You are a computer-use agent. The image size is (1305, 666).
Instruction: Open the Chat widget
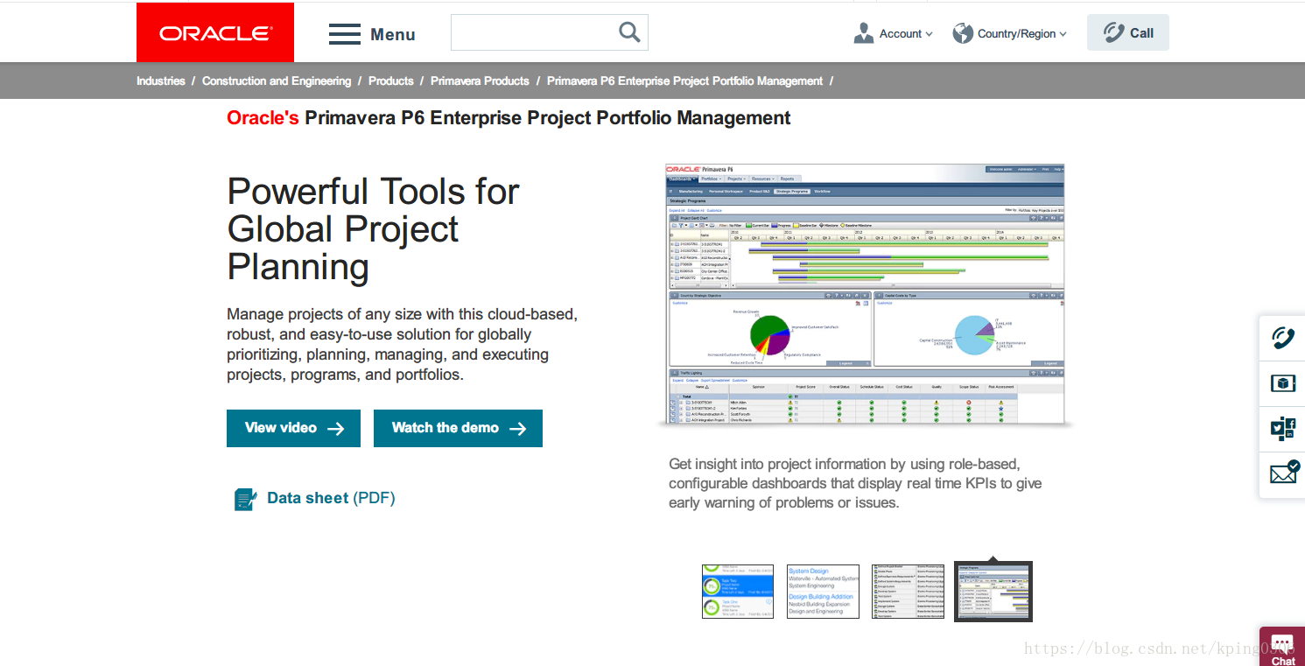(1283, 648)
